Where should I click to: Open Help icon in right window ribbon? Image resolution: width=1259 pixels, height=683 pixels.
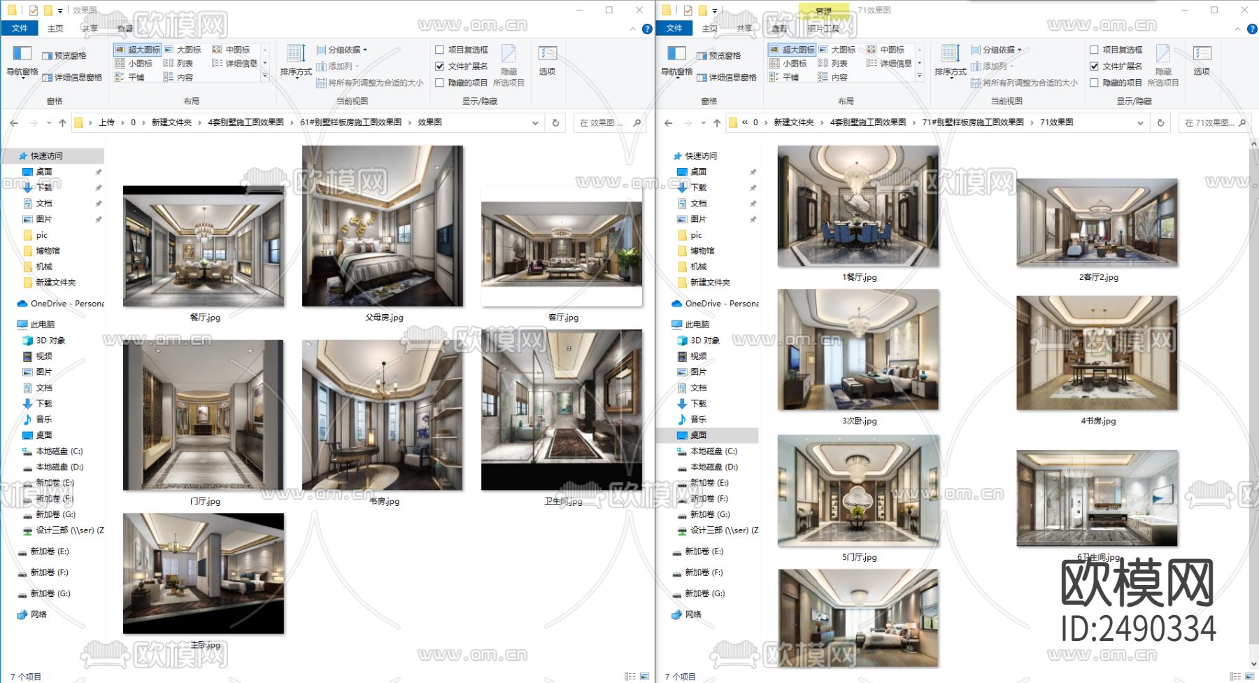pos(1253,29)
